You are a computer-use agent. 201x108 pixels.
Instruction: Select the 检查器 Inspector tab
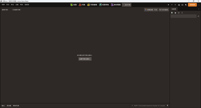[174, 9]
